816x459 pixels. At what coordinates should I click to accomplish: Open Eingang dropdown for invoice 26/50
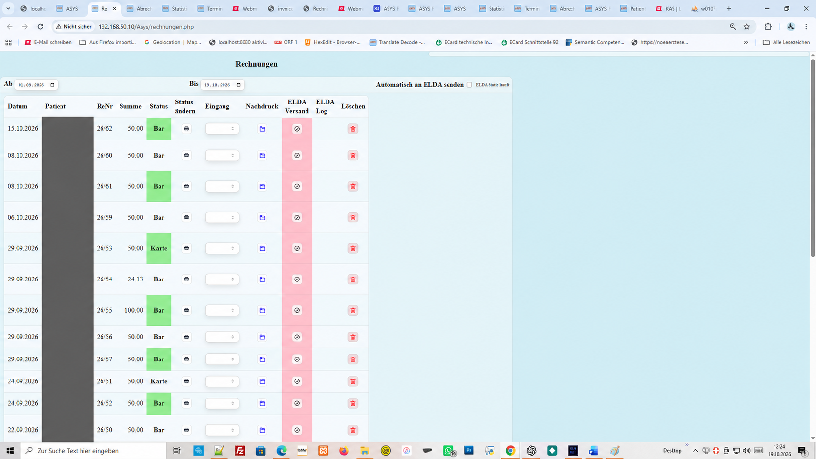[222, 430]
